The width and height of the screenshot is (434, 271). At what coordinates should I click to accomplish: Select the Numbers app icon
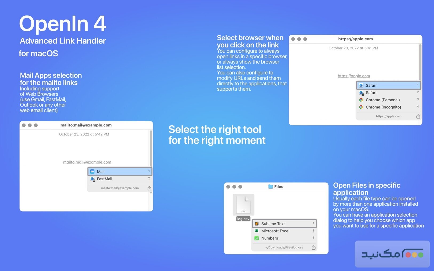tap(257, 238)
